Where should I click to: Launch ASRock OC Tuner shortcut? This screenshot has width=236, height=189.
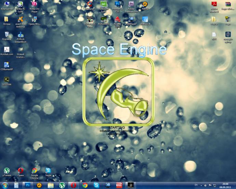(90, 22)
